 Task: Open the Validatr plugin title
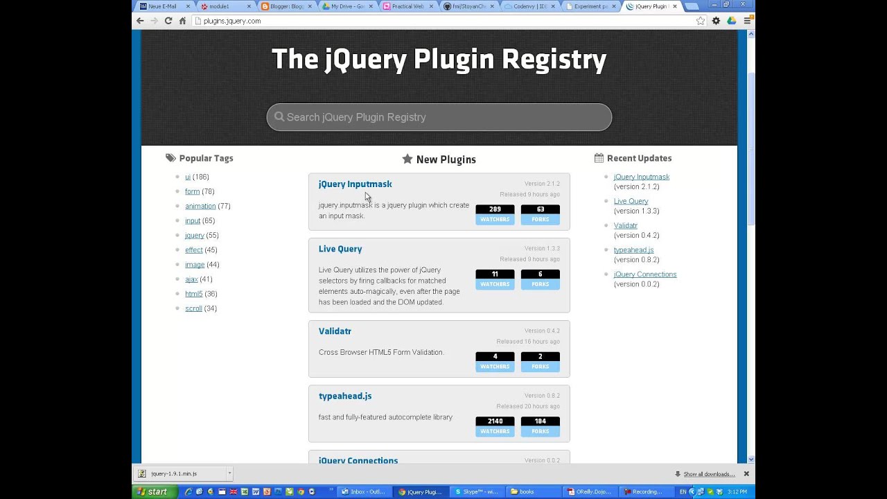click(x=335, y=331)
